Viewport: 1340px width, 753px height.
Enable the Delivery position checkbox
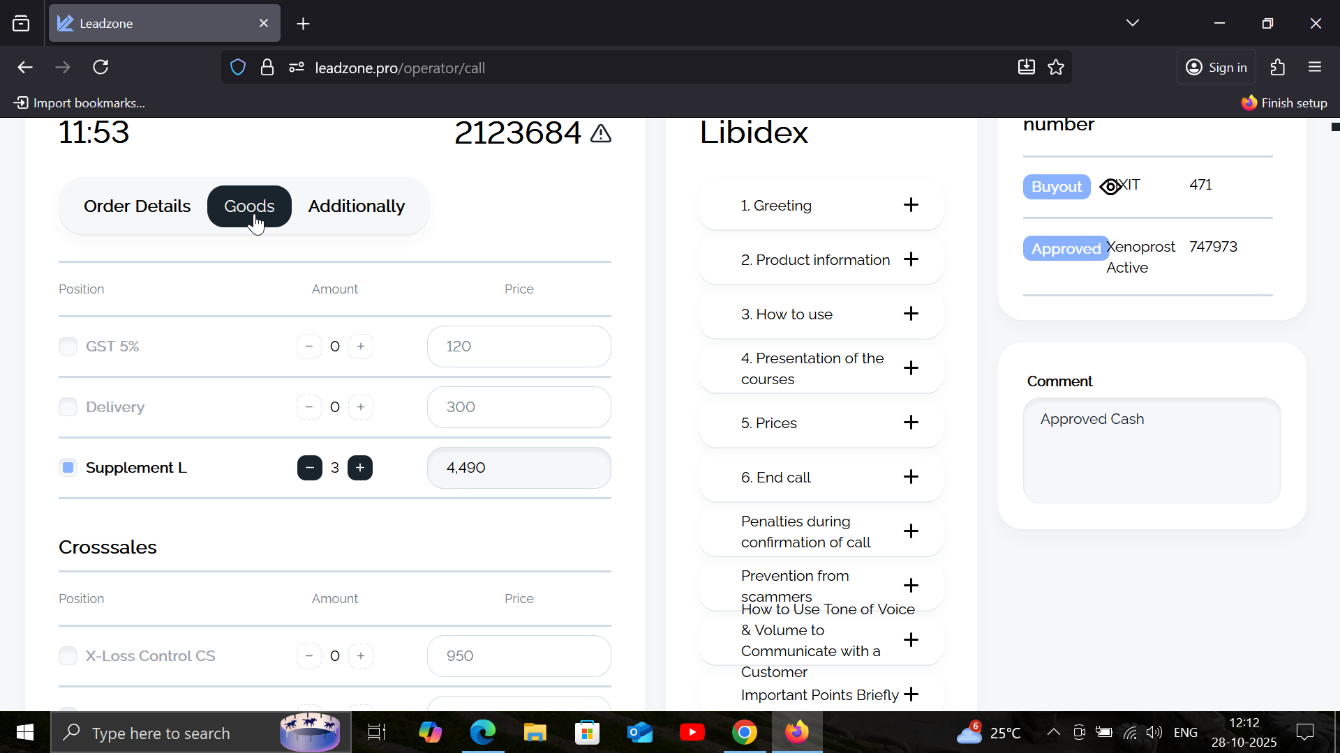pos(68,407)
